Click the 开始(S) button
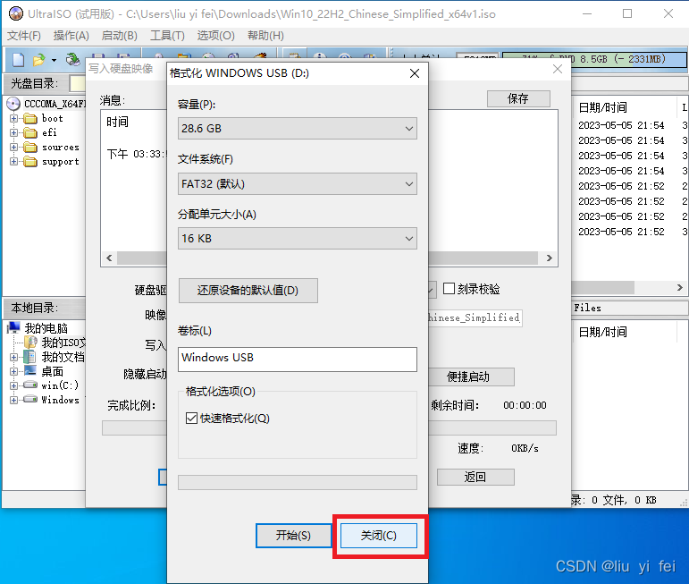Screen dimensions: 689x584 pyautogui.click(x=293, y=535)
